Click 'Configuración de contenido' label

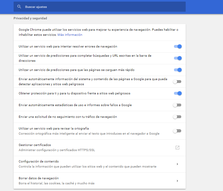39,162
